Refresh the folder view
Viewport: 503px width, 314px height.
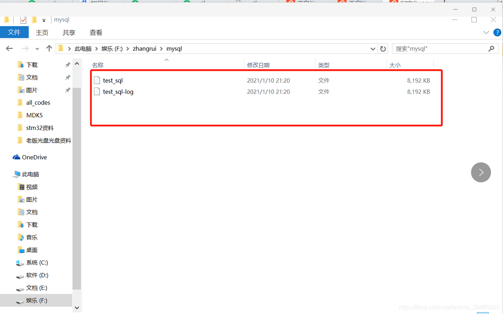click(383, 49)
